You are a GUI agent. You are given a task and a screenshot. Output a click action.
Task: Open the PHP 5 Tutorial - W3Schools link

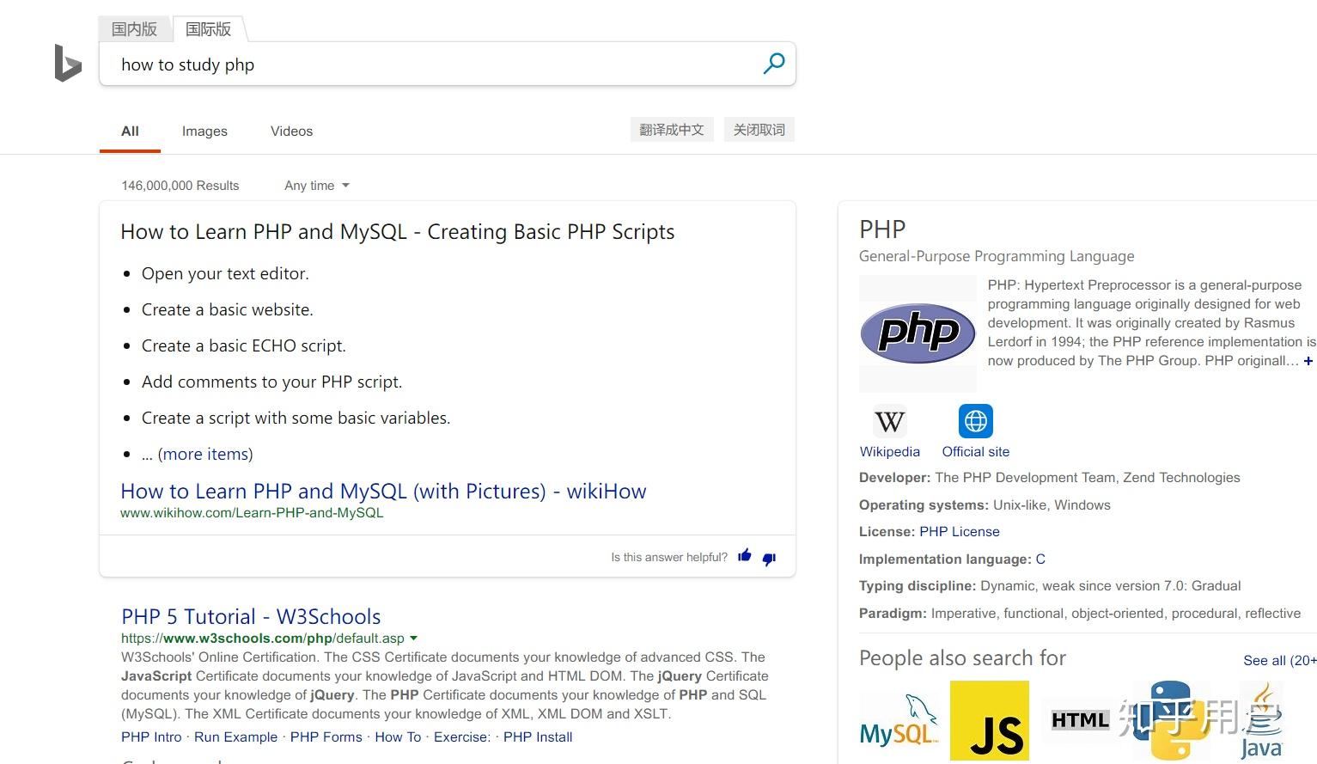(x=251, y=616)
